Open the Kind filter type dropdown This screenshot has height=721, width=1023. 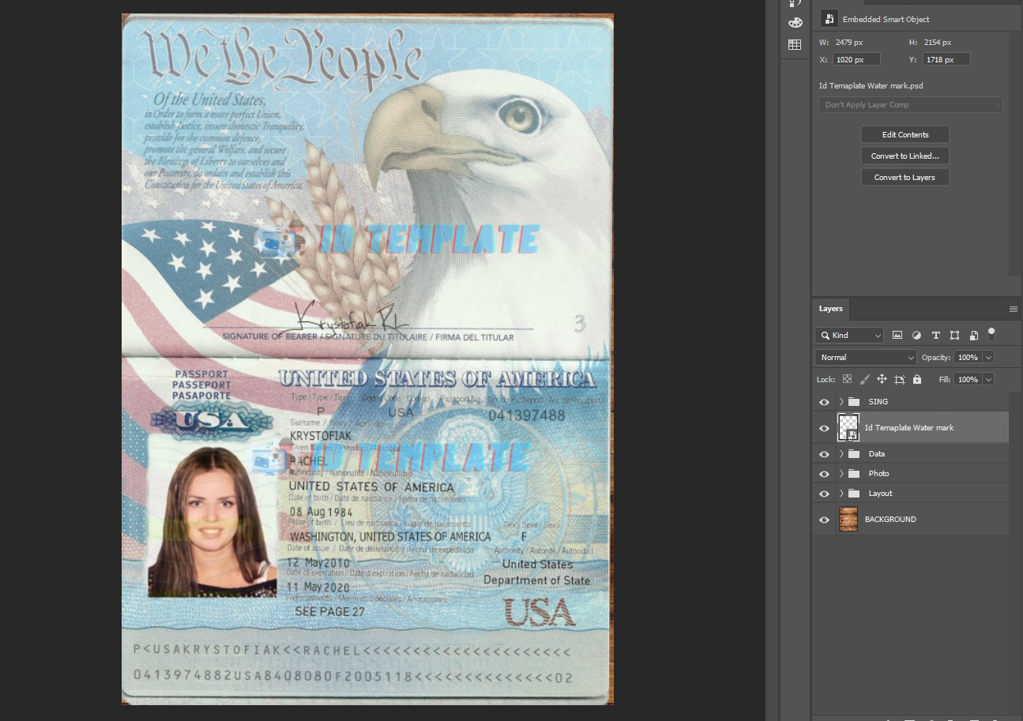pyautogui.click(x=849, y=336)
